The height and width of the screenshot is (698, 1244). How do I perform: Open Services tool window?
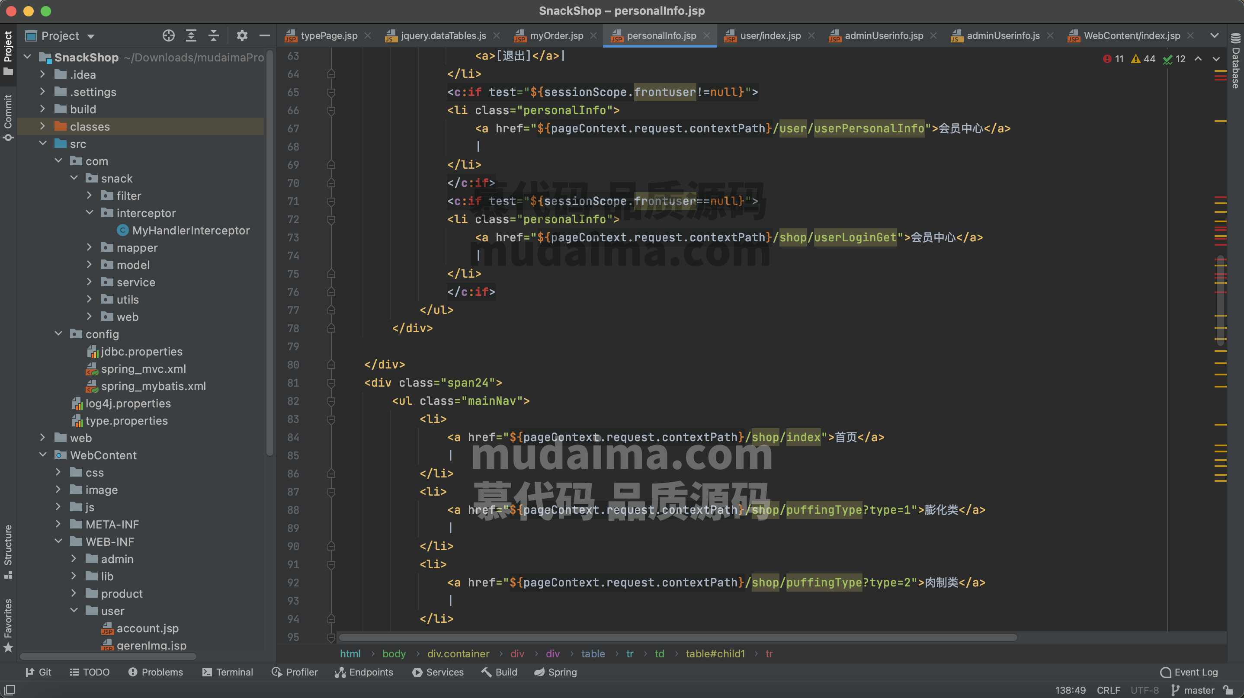[x=438, y=672]
